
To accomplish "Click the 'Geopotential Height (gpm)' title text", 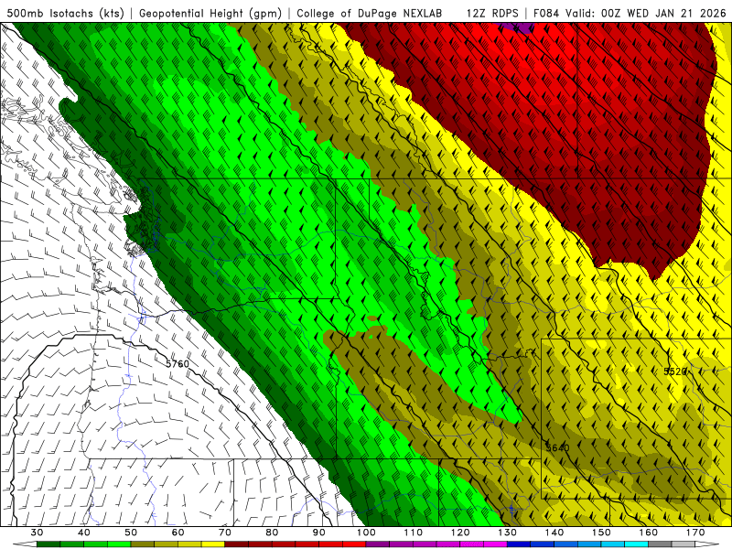I will click(210, 14).
